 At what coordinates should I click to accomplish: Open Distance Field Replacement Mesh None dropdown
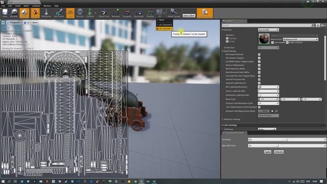pyautogui.click(x=264, y=111)
